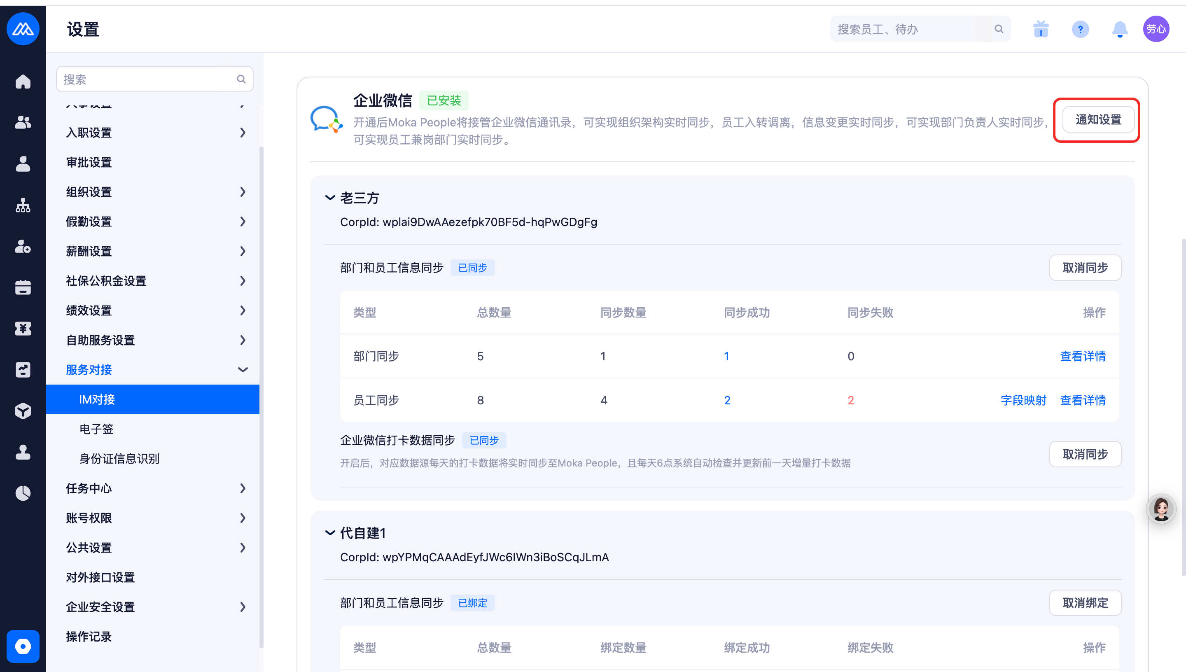This screenshot has width=1186, height=672.
Task: Click the notification bell icon
Action: click(1120, 29)
